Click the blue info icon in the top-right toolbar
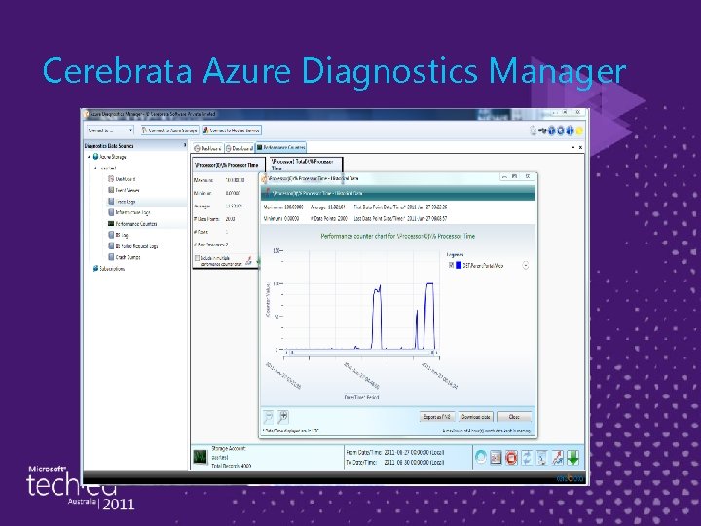Viewport: 701px width, 526px height. click(570, 131)
